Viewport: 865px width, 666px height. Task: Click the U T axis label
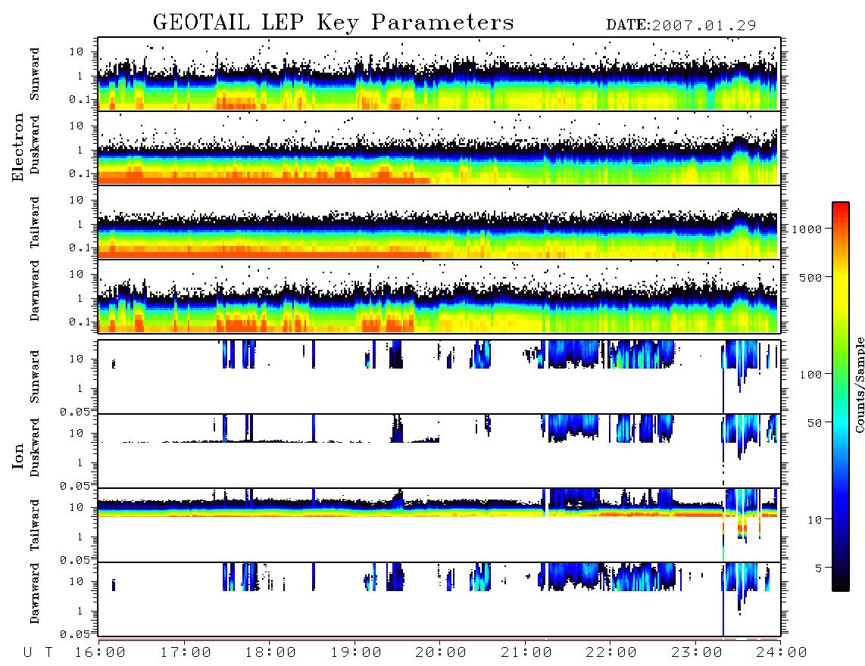point(39,652)
